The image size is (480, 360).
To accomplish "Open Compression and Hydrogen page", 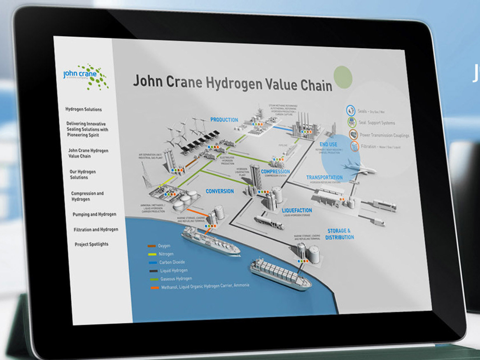I will coord(87,196).
